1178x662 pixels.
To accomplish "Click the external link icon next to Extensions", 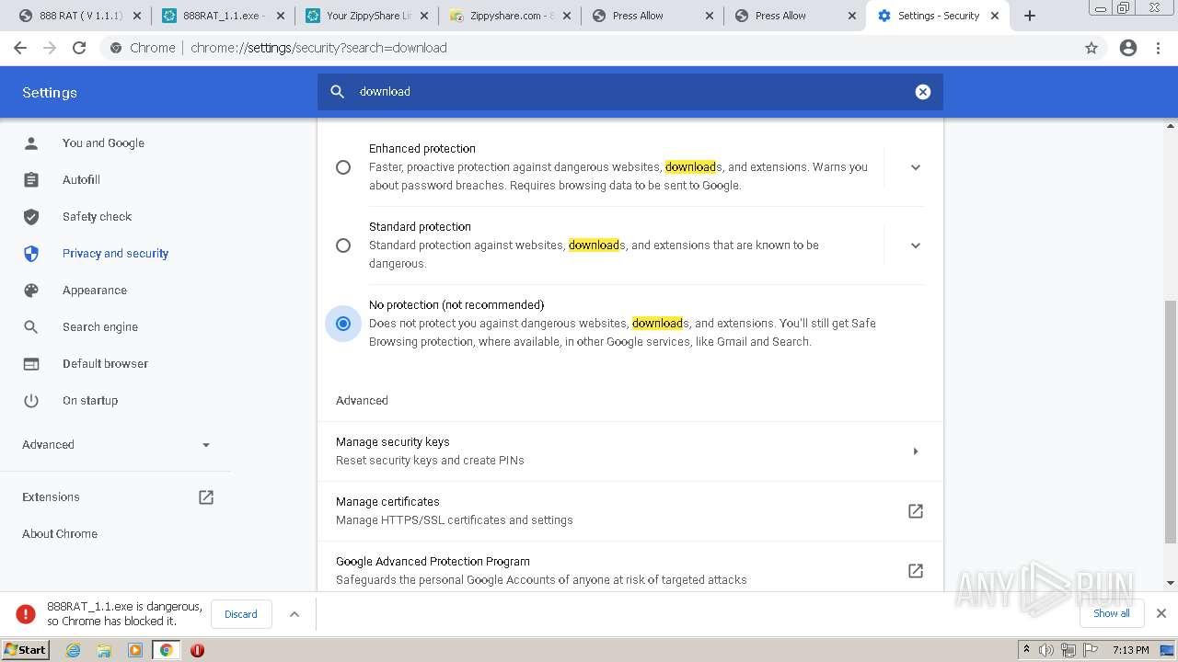I will (206, 497).
